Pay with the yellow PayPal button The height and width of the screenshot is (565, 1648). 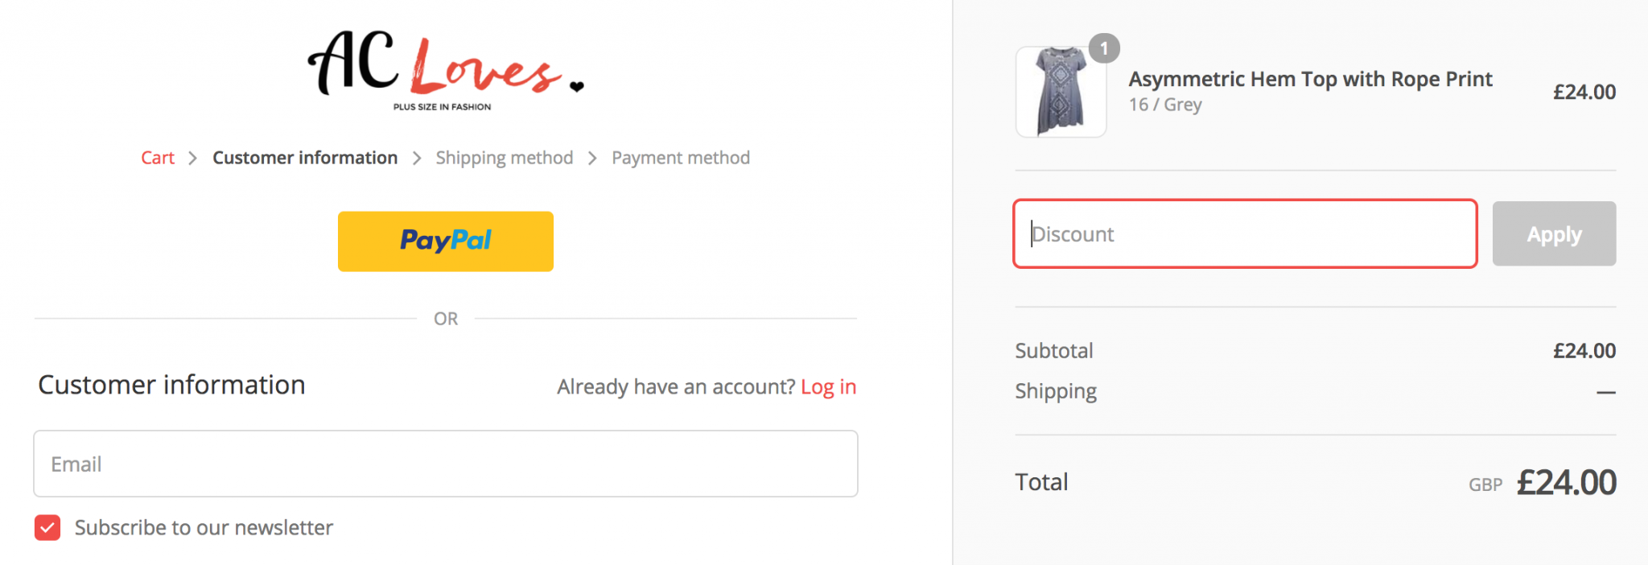coord(446,241)
